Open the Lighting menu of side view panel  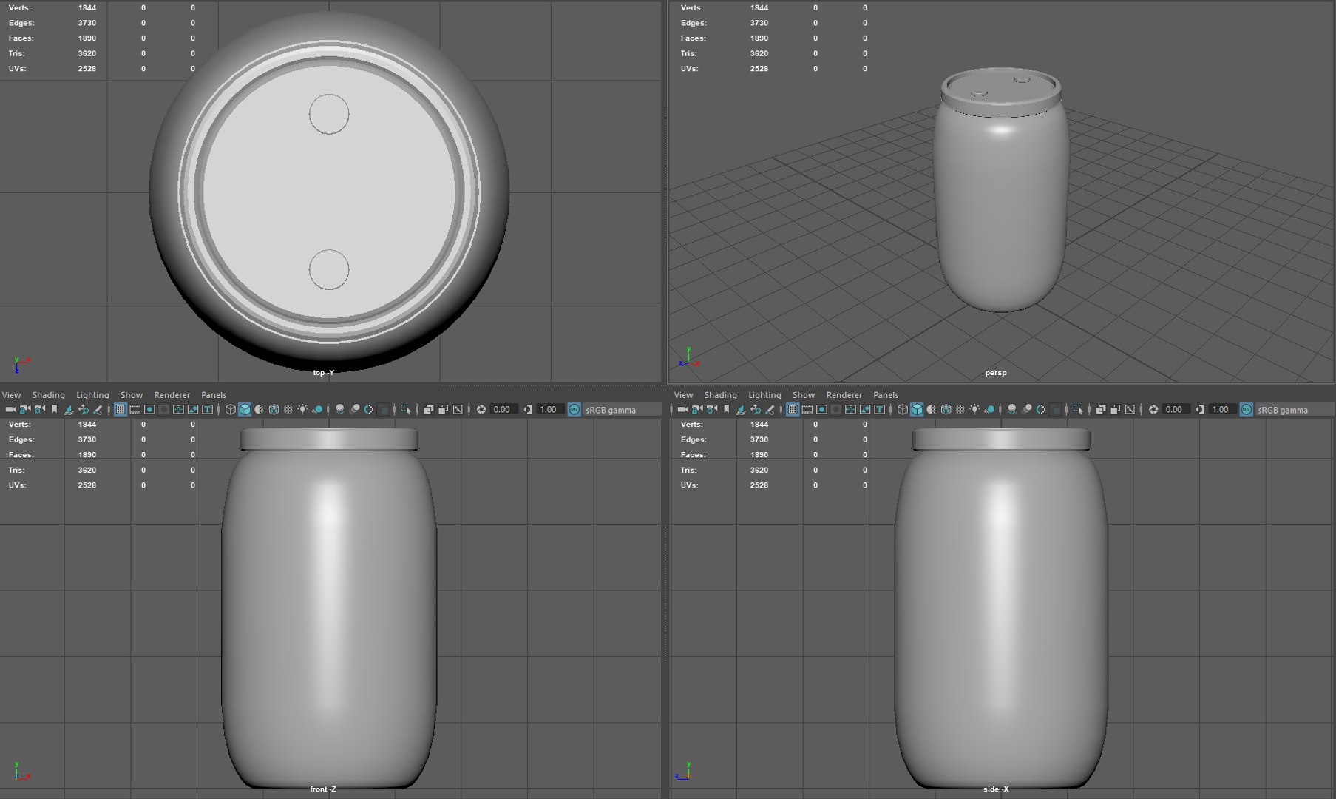pos(764,395)
